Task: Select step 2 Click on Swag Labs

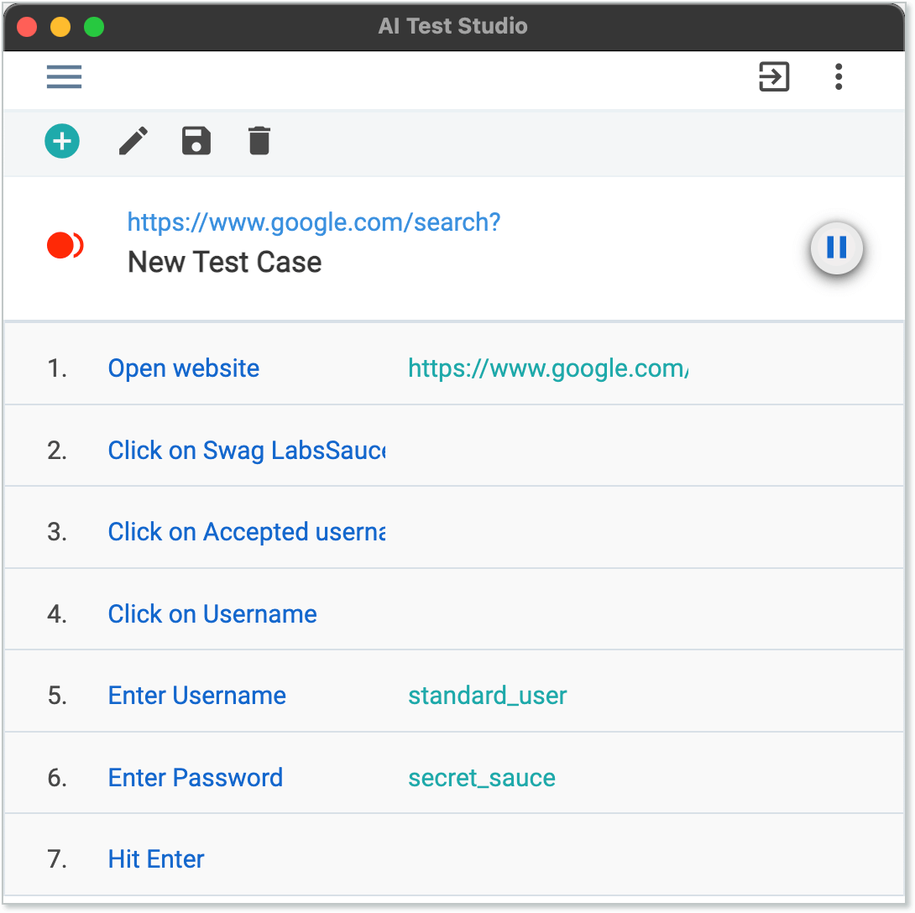Action: click(246, 450)
